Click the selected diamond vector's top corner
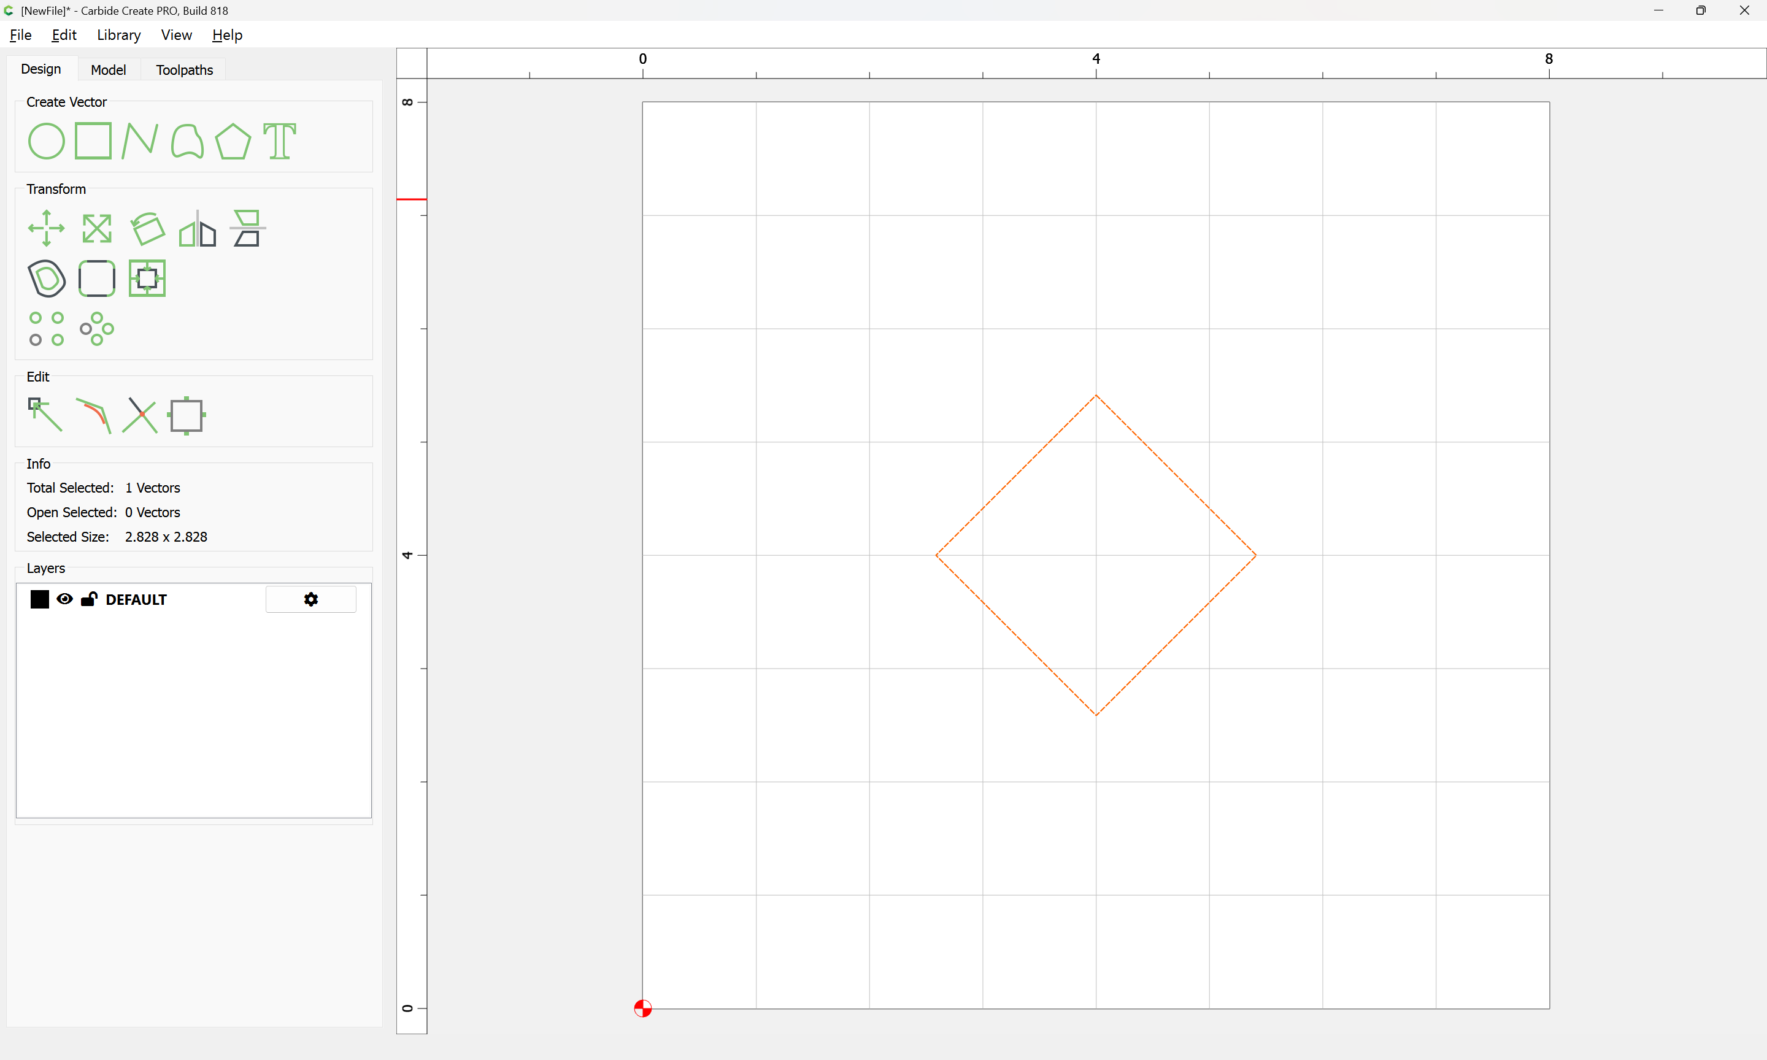The image size is (1767, 1060). [x=1096, y=396]
